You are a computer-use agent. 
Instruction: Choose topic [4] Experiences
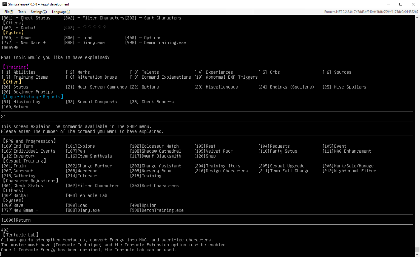tap(214, 72)
